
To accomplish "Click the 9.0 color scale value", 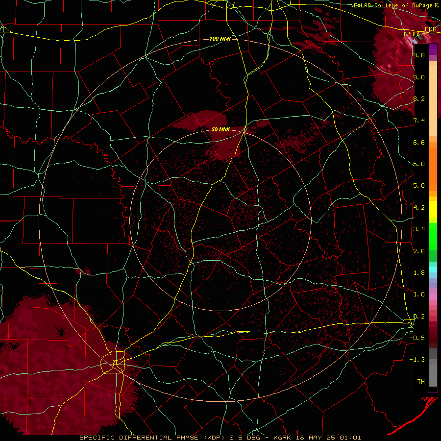I will (419, 77).
